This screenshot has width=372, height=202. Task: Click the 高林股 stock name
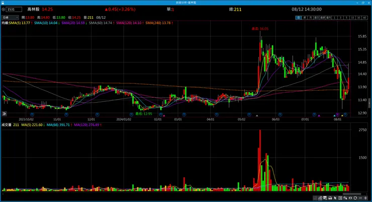33,10
